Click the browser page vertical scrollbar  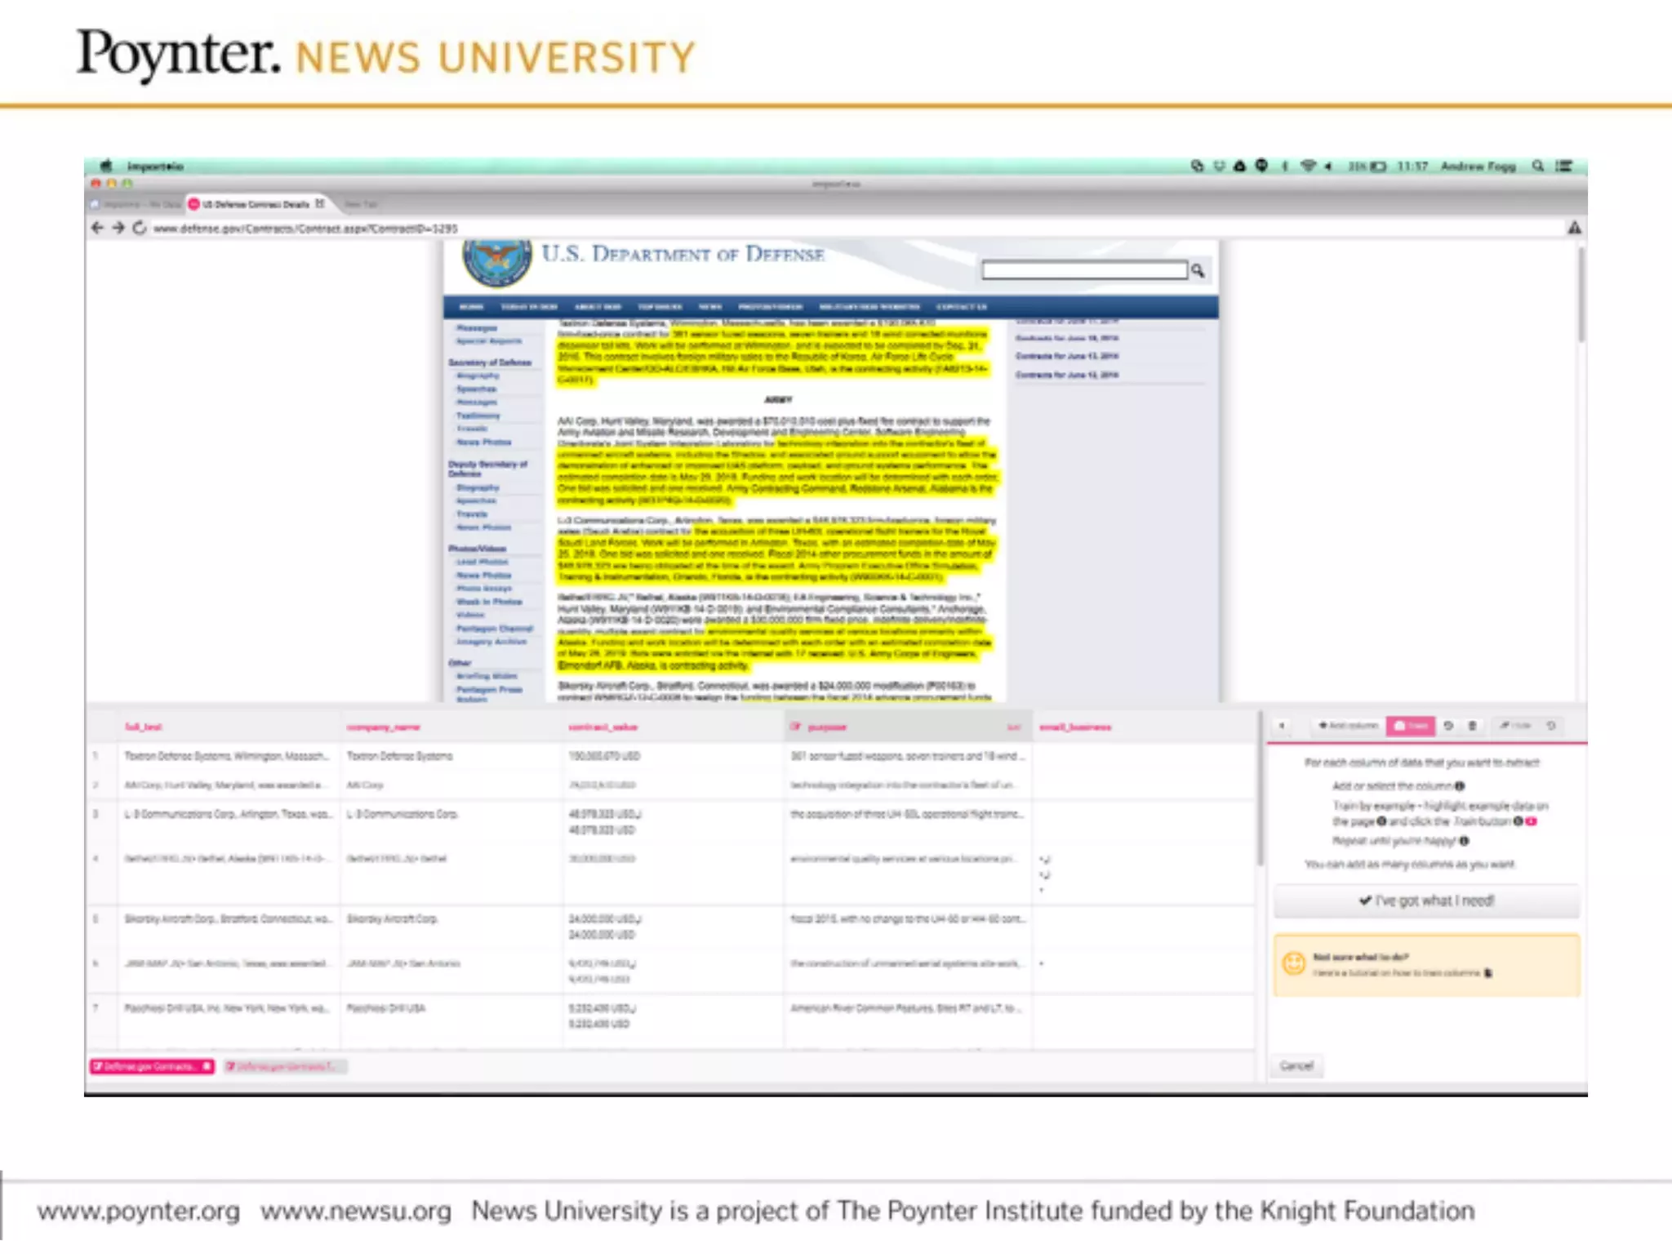coord(1581,294)
